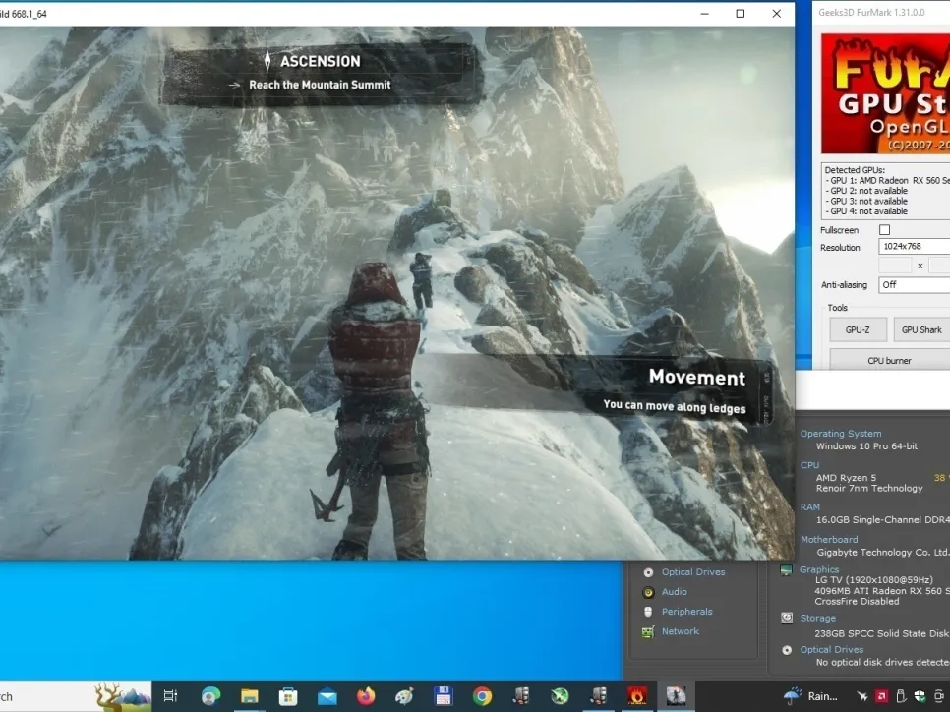The image size is (950, 712).
Task: Click the 'Detected GPUs:' label in FurMark
Action: [x=855, y=170]
